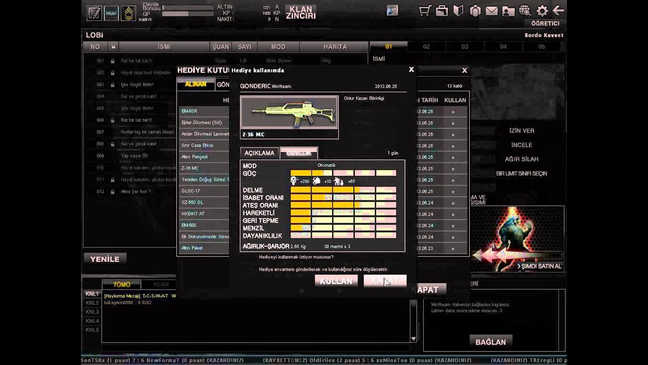Viewport: 648px width, 365px height.
Task: Click the lock column header icon
Action: [113, 47]
